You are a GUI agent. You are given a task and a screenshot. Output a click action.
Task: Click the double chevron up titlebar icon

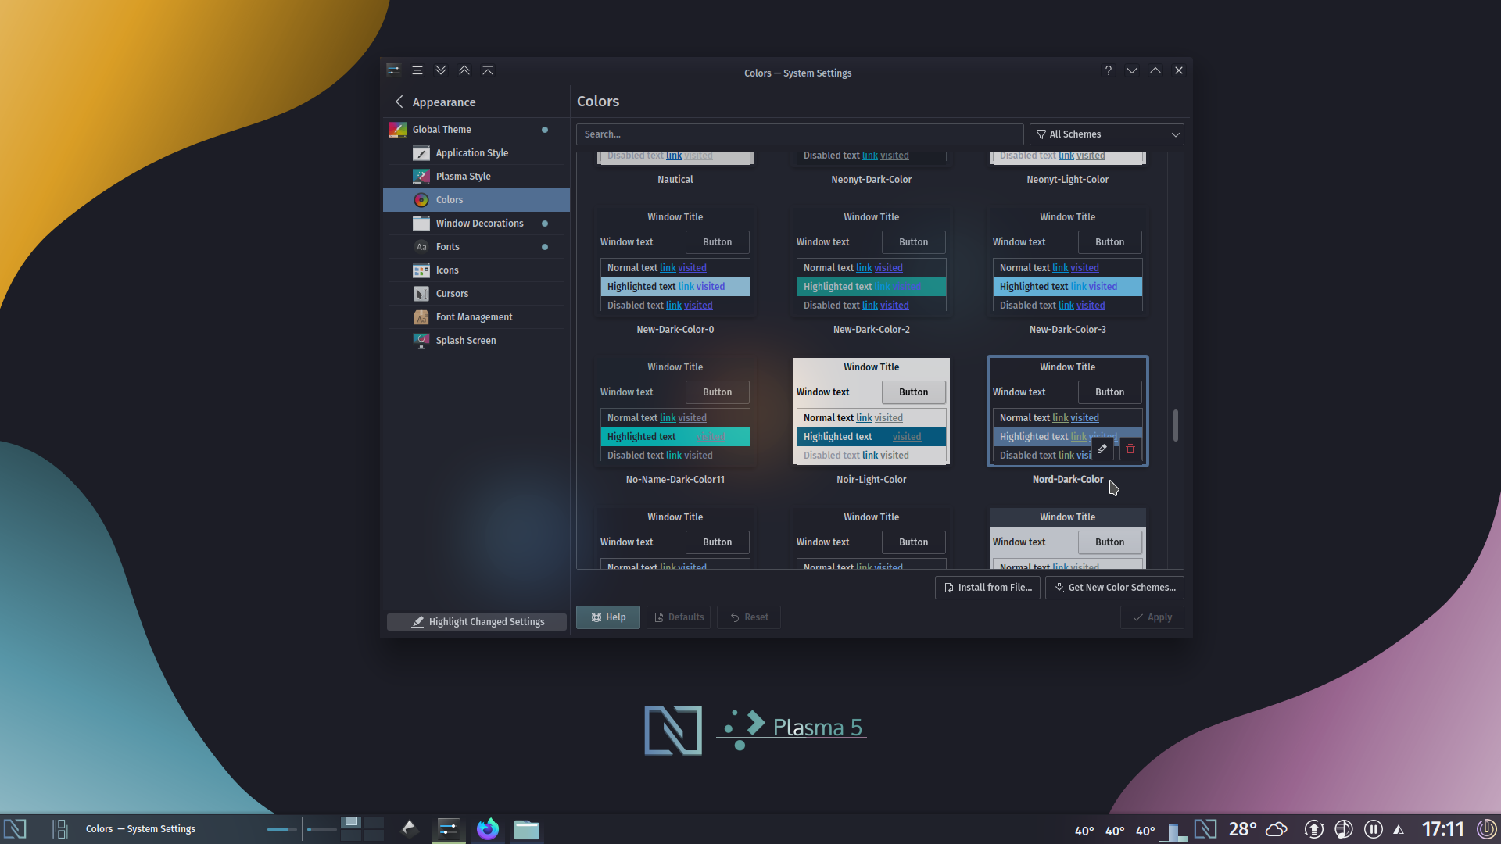464,70
